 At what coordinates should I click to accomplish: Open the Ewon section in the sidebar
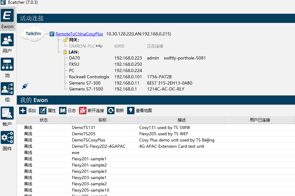(x=7, y=19)
